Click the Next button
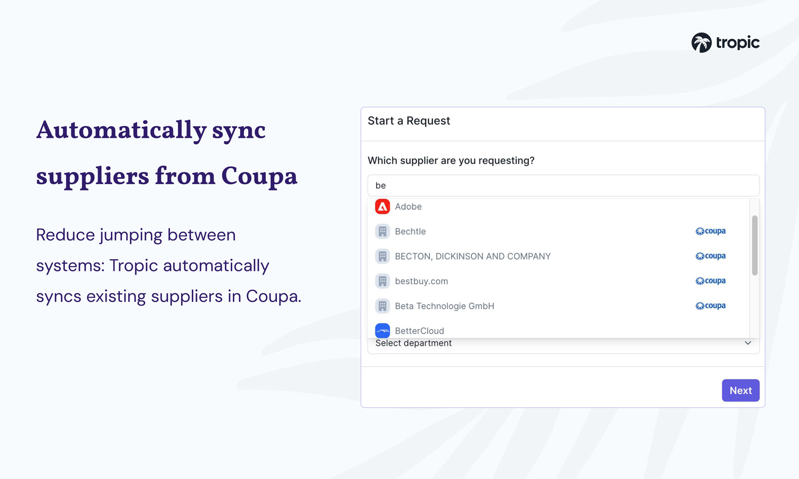The width and height of the screenshot is (799, 479). [x=740, y=390]
